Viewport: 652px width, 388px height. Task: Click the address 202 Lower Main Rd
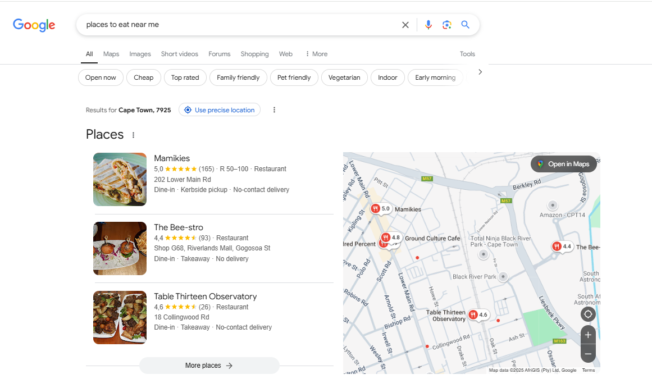pos(183,180)
